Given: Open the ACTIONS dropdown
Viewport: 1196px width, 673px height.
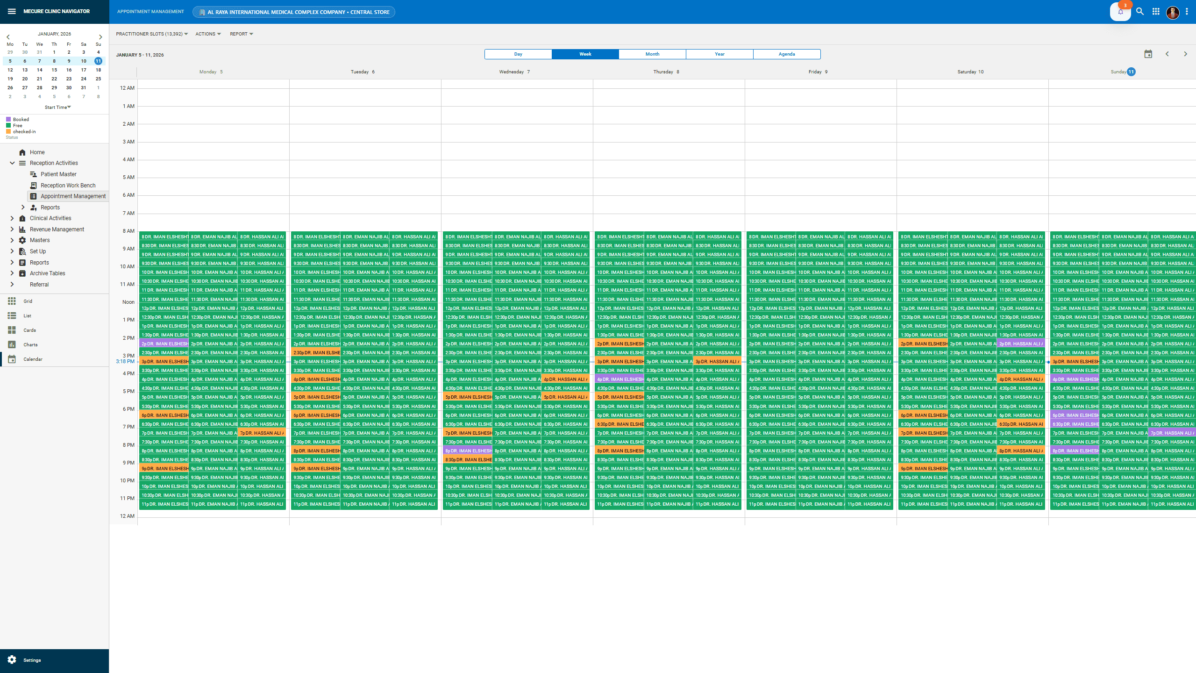Looking at the screenshot, I should coord(207,34).
